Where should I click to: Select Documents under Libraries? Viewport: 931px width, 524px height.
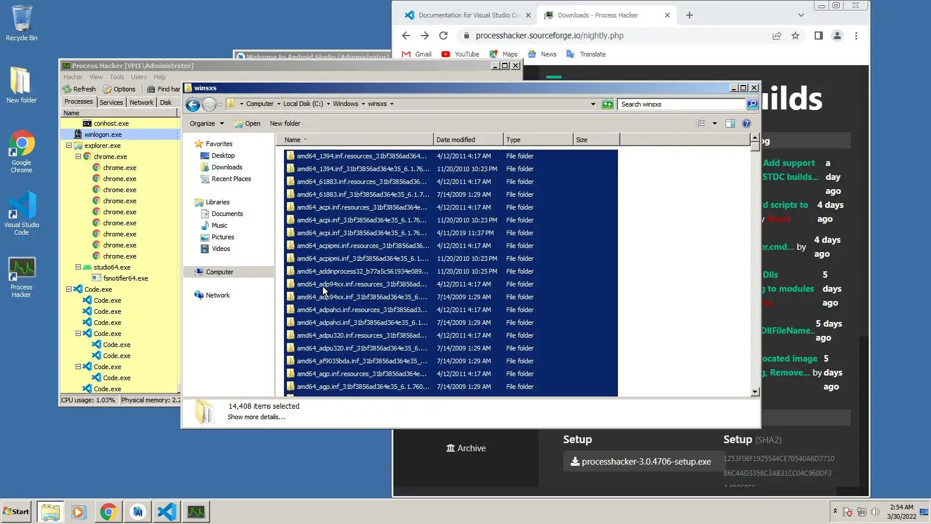pos(222,214)
